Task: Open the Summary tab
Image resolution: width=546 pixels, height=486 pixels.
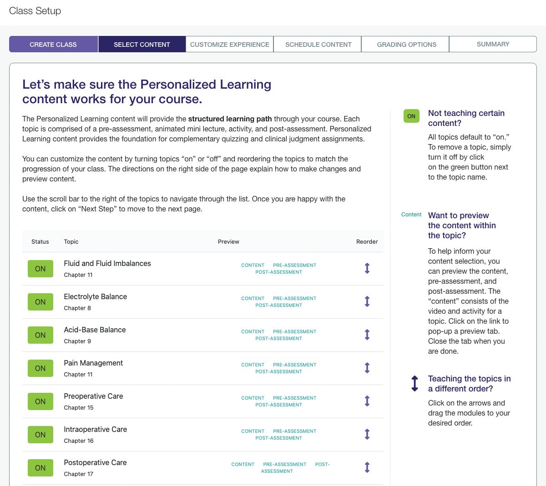Action: tap(493, 44)
